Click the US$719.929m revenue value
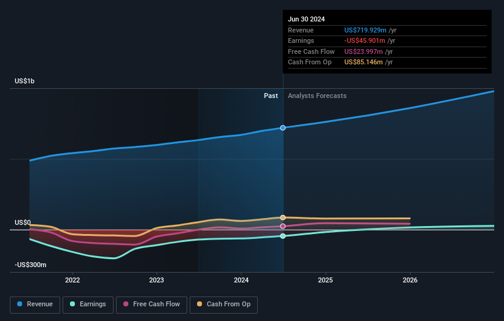This screenshot has width=504, height=321. click(365, 30)
